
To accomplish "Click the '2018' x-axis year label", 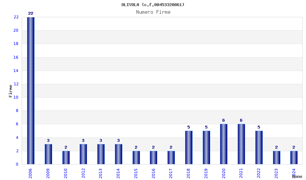I will 188,174.
